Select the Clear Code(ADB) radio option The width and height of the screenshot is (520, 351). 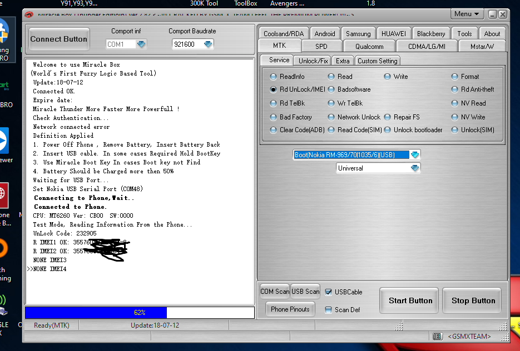pyautogui.click(x=273, y=130)
